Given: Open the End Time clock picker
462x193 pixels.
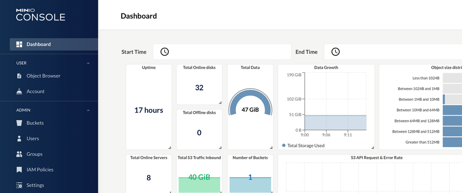Looking at the screenshot, I should [336, 52].
